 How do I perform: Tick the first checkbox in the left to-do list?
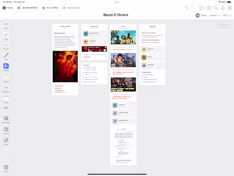coord(83,68)
